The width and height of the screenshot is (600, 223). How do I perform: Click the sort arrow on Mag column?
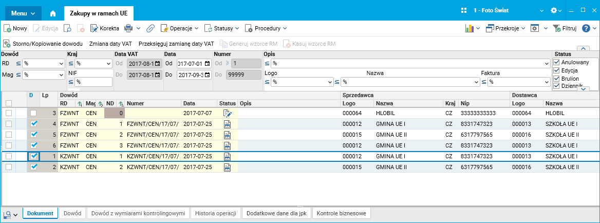pos(100,104)
